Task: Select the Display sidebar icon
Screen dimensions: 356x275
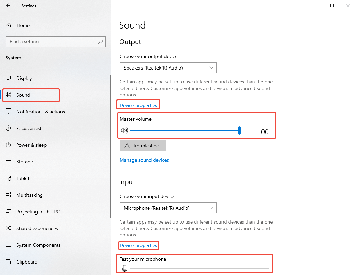Action: [x=8, y=78]
